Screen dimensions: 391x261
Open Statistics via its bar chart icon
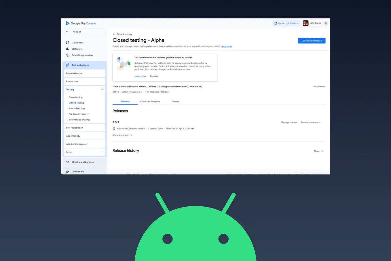67,49
